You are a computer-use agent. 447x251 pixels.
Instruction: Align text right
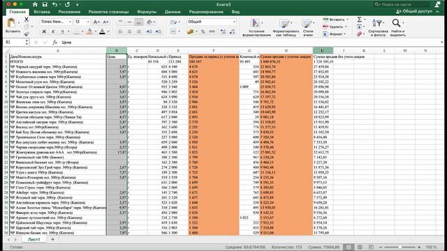click(138, 31)
